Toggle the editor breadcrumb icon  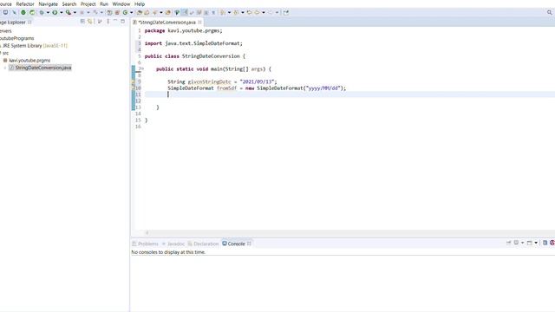coord(177,12)
